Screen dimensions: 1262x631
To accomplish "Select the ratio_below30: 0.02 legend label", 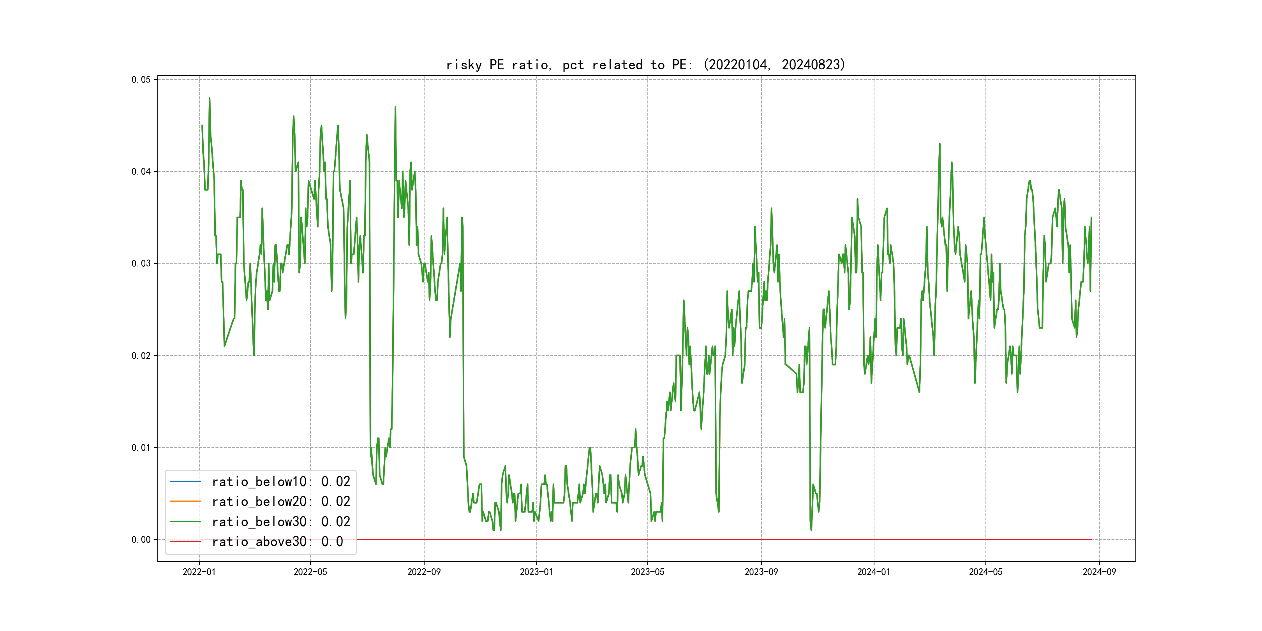I will (x=281, y=521).
